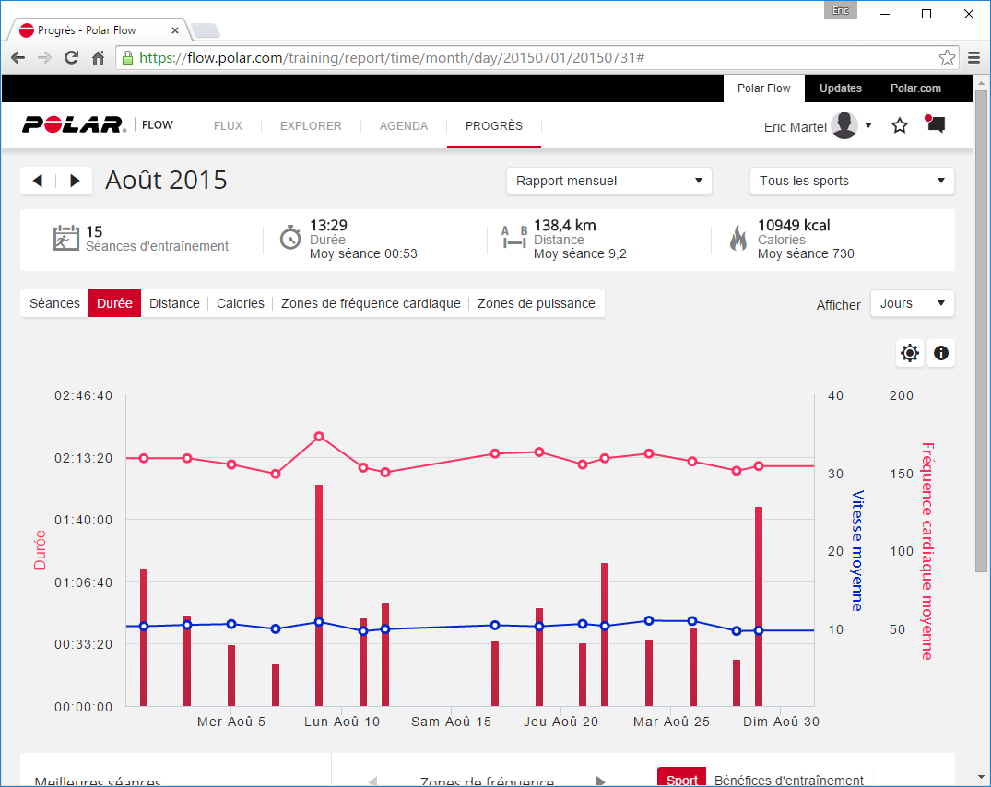The height and width of the screenshot is (787, 991).
Task: Click the Polar logo
Action: 75,125
